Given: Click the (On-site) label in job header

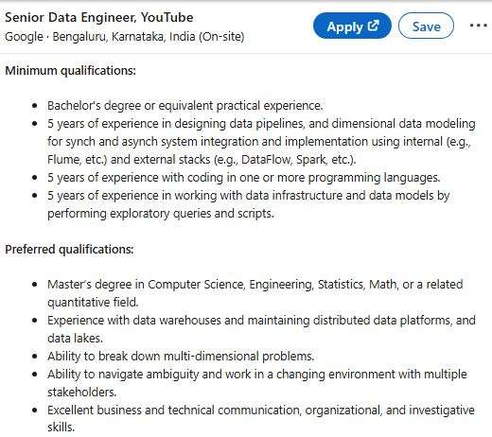Looking at the screenshot, I should [x=221, y=37].
